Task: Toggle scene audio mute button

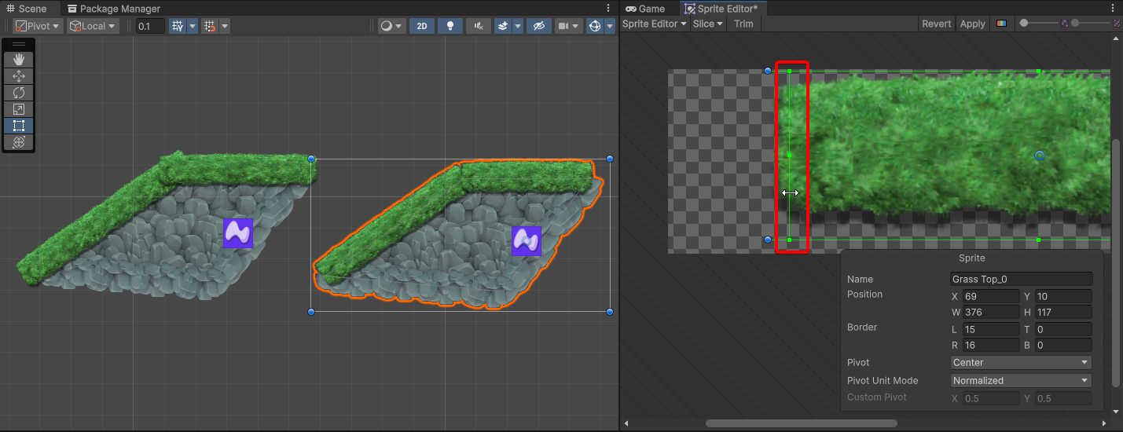Action: 478,26
